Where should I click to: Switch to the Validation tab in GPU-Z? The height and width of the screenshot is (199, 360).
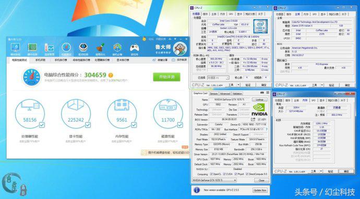pos(237,94)
